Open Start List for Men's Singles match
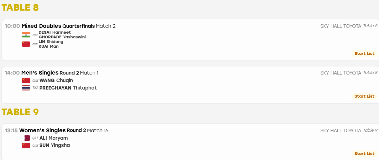 coord(364,96)
